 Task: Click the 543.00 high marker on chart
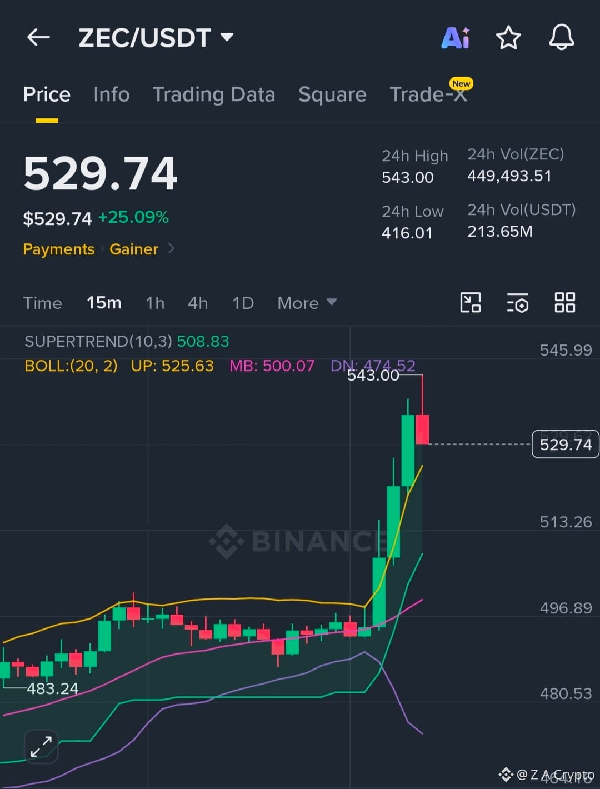coord(373,376)
